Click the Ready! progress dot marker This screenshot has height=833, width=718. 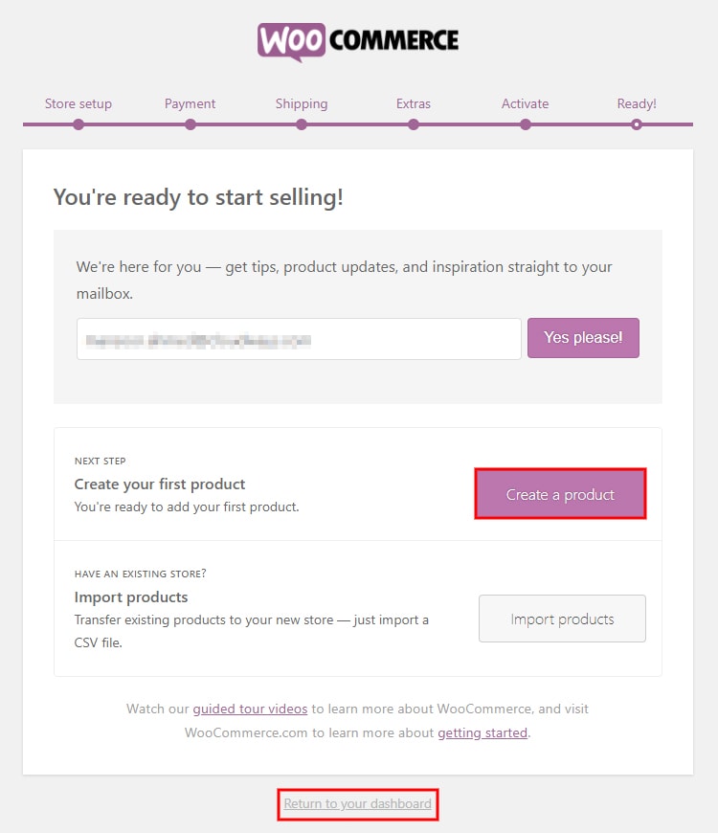tap(637, 124)
